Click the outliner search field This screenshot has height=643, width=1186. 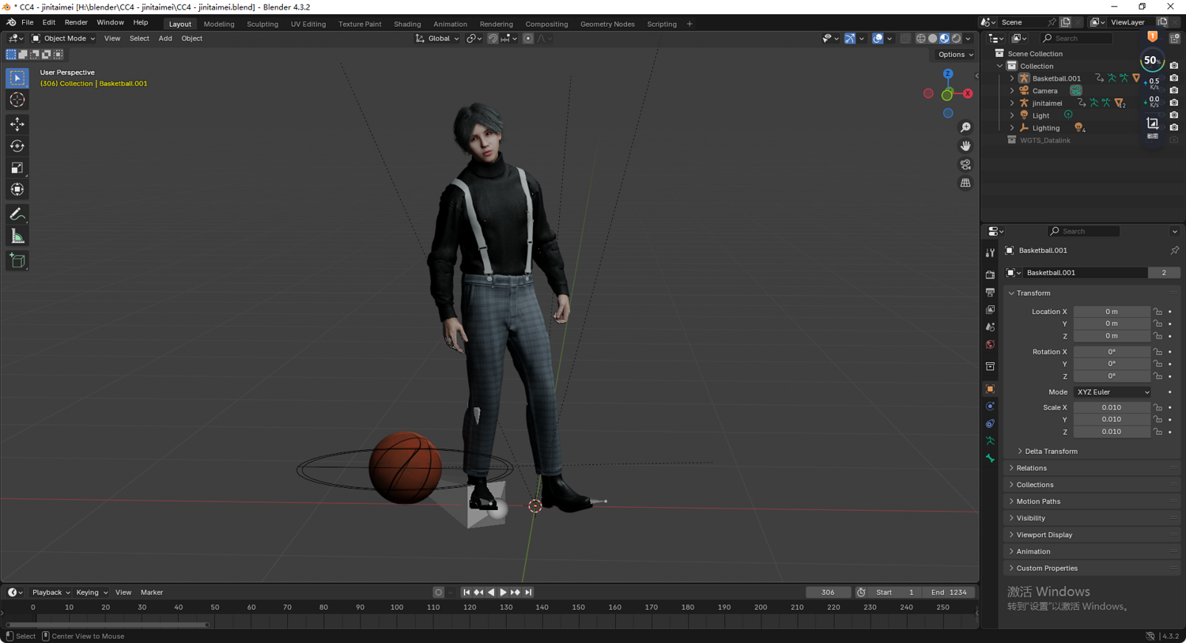(1076, 38)
